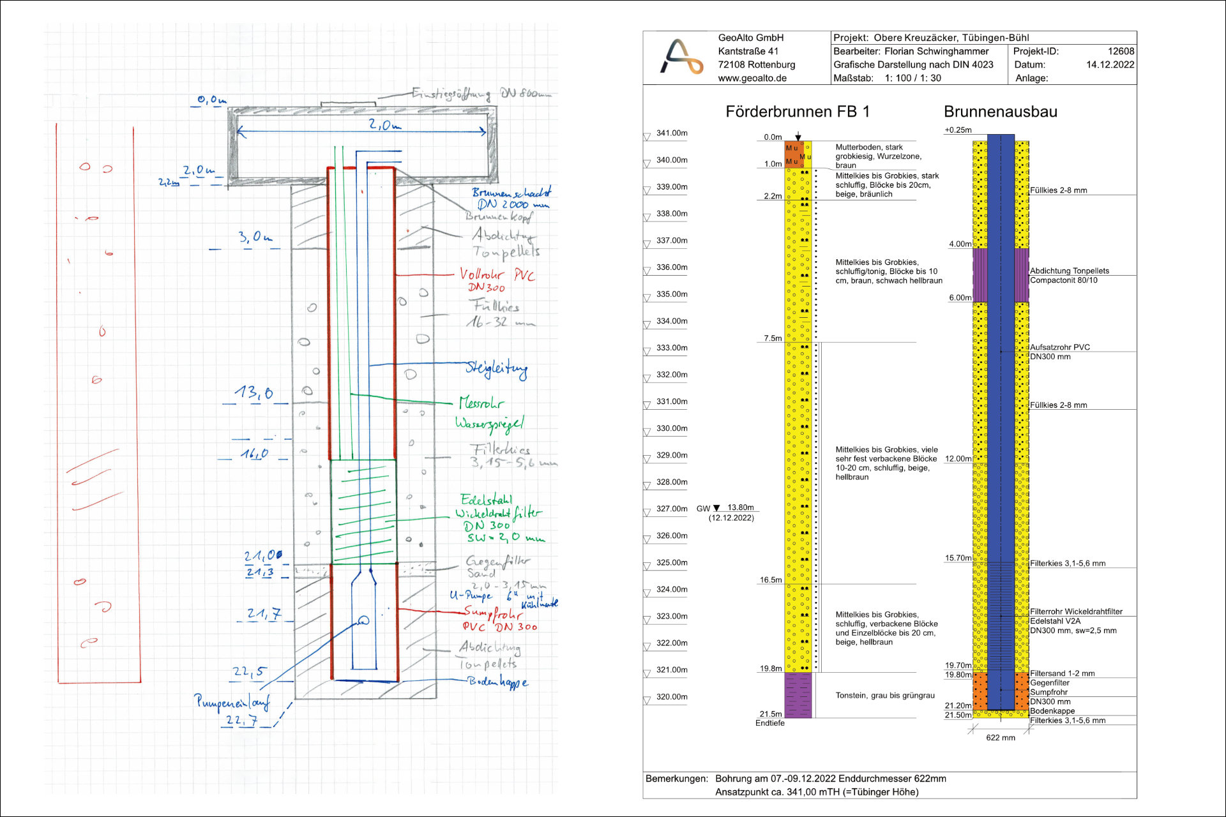The image size is (1226, 817).
Task: Click the purple Abdichtung Tonpellets seal block
Action: click(980, 275)
